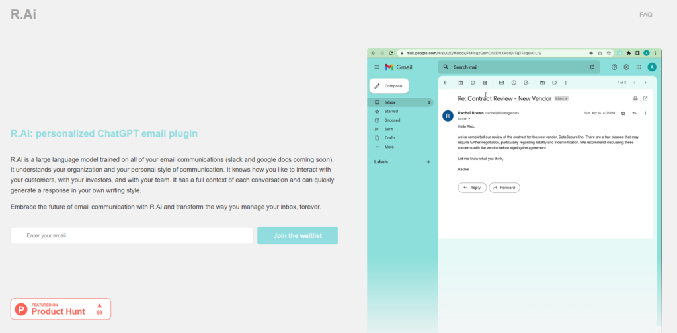Click the Enter your email field

132,236
